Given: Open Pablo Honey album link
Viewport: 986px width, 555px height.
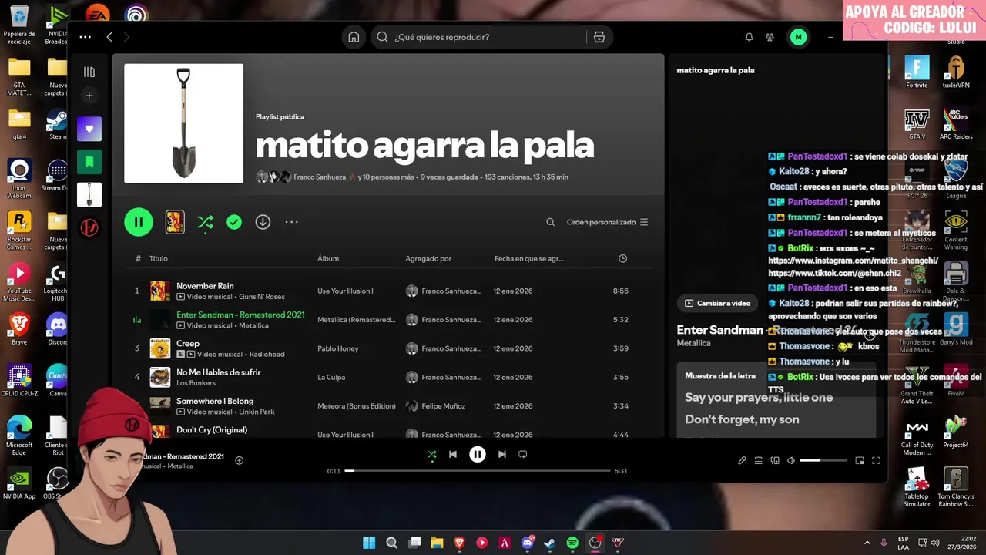Looking at the screenshot, I should pos(338,348).
